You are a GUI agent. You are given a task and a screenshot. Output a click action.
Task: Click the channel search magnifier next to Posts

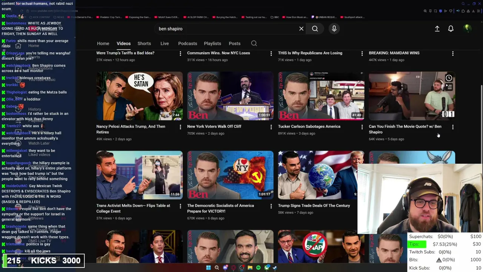[x=254, y=43]
